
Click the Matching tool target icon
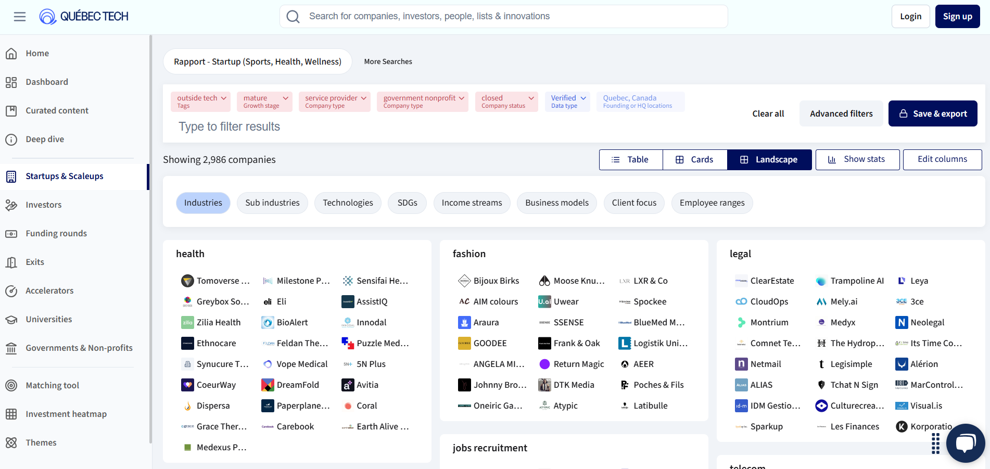pos(11,385)
